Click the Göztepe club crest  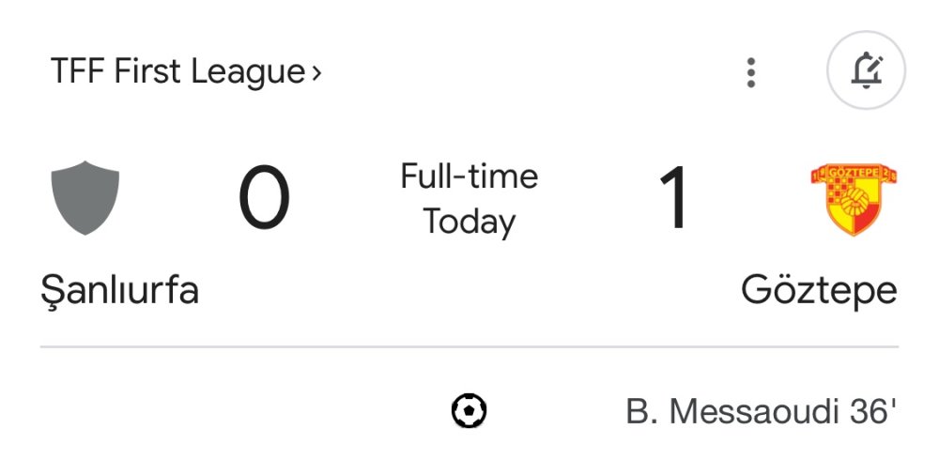tap(854, 199)
